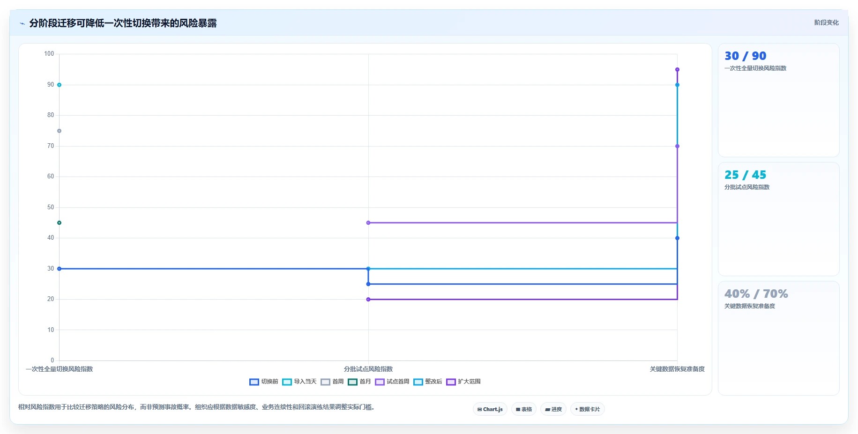Click the 阶段变化 tag in the header
This screenshot has width=858, height=434.
coord(826,22)
